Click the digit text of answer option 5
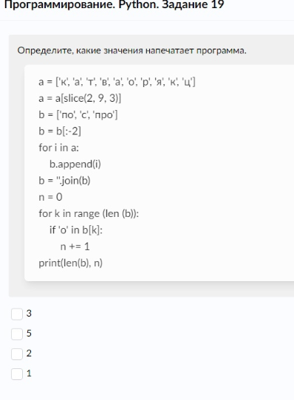Screen dimensions: 294x400 29,334
